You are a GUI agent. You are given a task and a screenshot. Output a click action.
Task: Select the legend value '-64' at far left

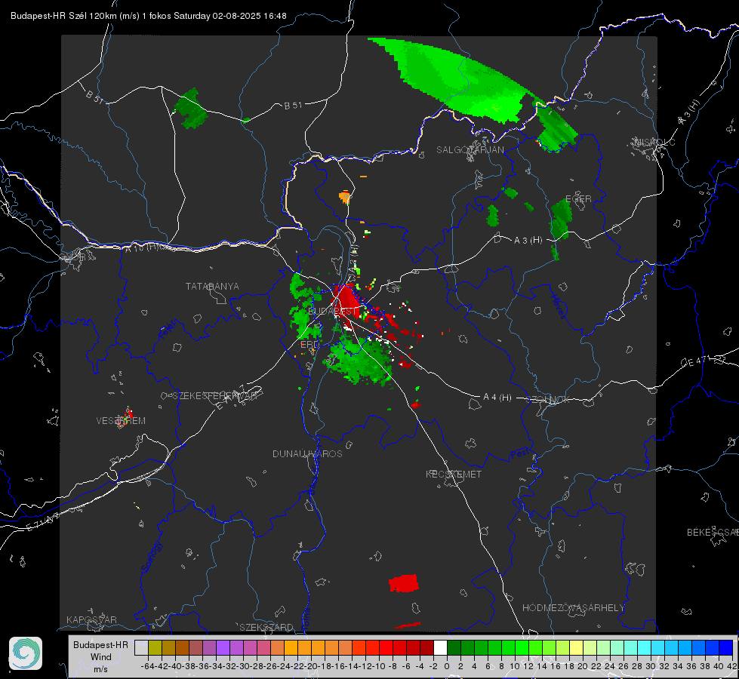(148, 666)
